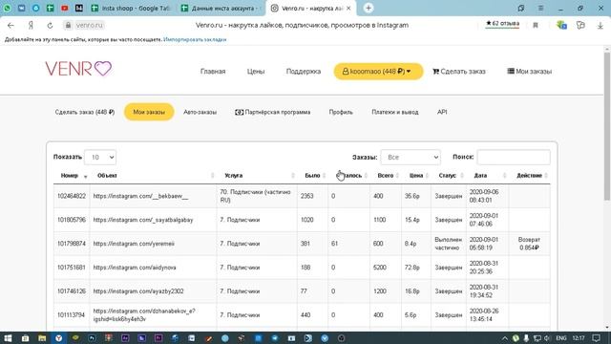611x344 pixels.
Task: Open Microsoft Store on taskbar
Action: click(26, 338)
